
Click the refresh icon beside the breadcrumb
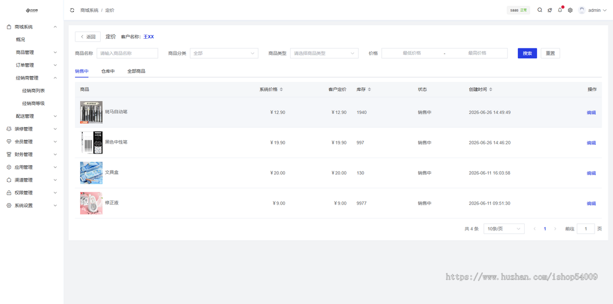[x=72, y=10]
